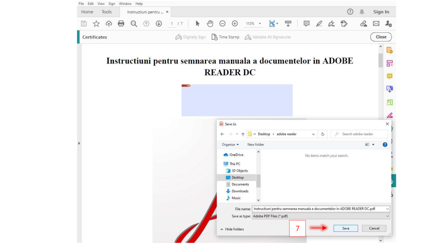Click the zoom in plus icon
The width and height of the screenshot is (443, 246).
234,24
